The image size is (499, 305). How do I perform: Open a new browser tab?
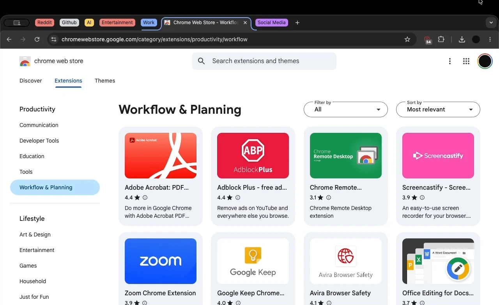pyautogui.click(x=297, y=23)
